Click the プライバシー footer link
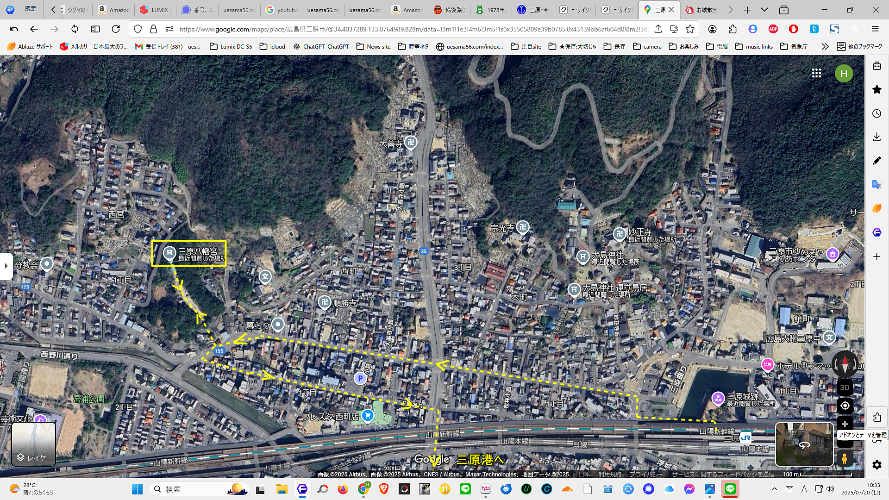 [646, 474]
